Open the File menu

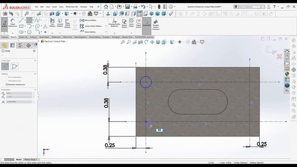pyautogui.click(x=36, y=7)
